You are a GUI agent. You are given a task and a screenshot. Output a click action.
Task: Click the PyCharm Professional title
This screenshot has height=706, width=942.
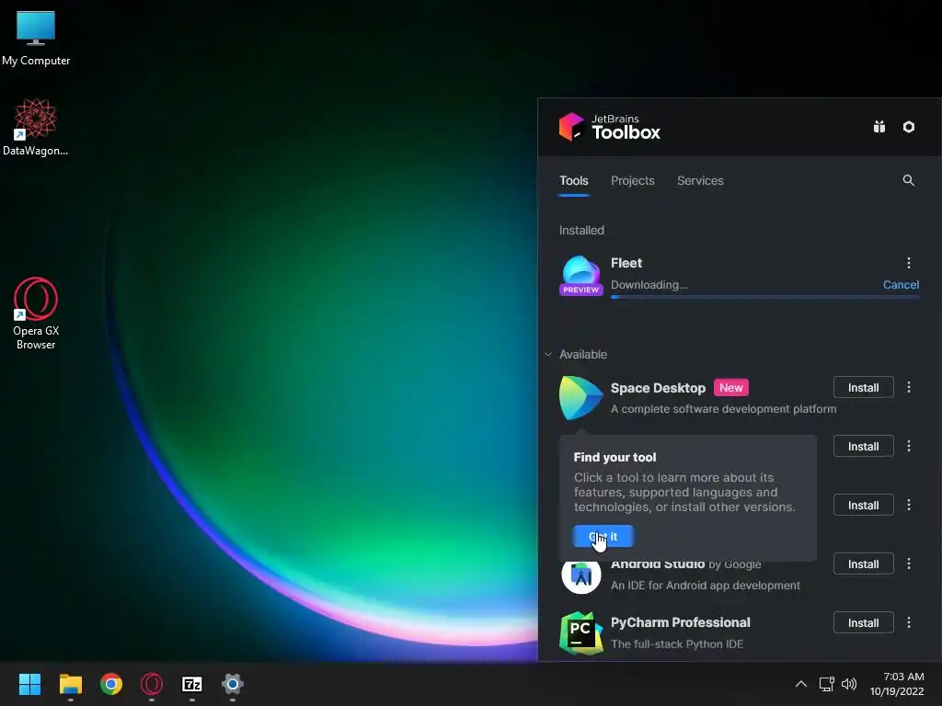680,622
